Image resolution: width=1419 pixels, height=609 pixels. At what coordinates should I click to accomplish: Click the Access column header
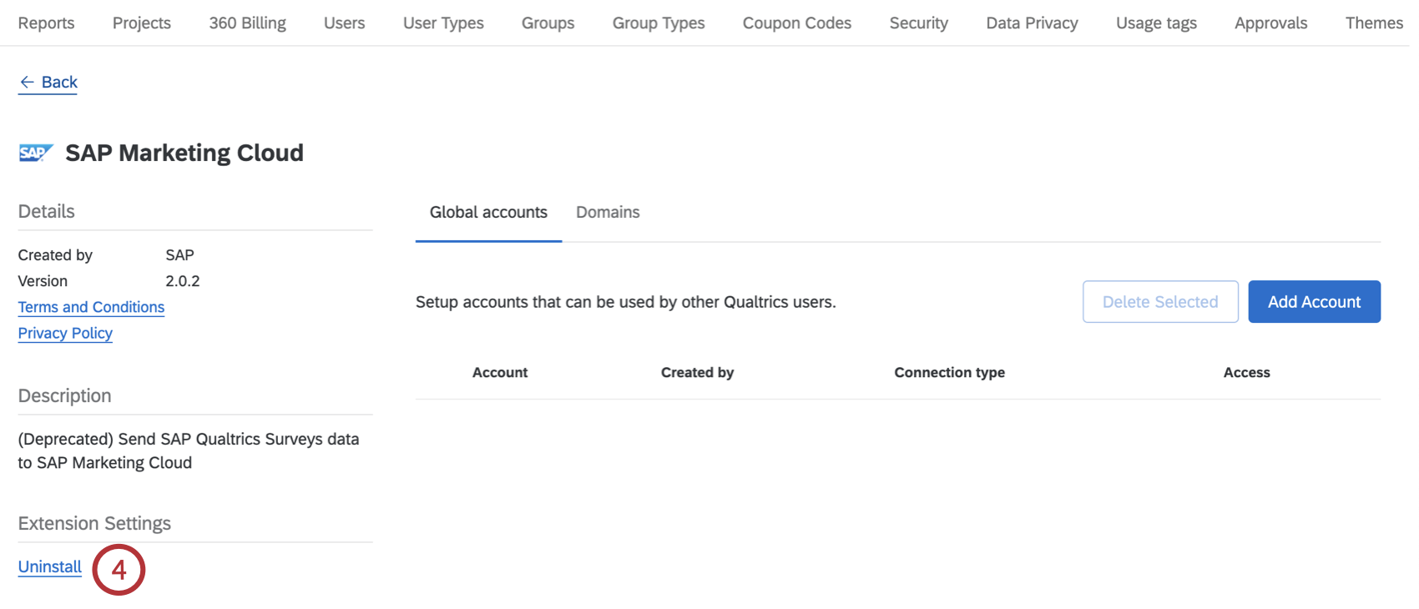click(1246, 373)
